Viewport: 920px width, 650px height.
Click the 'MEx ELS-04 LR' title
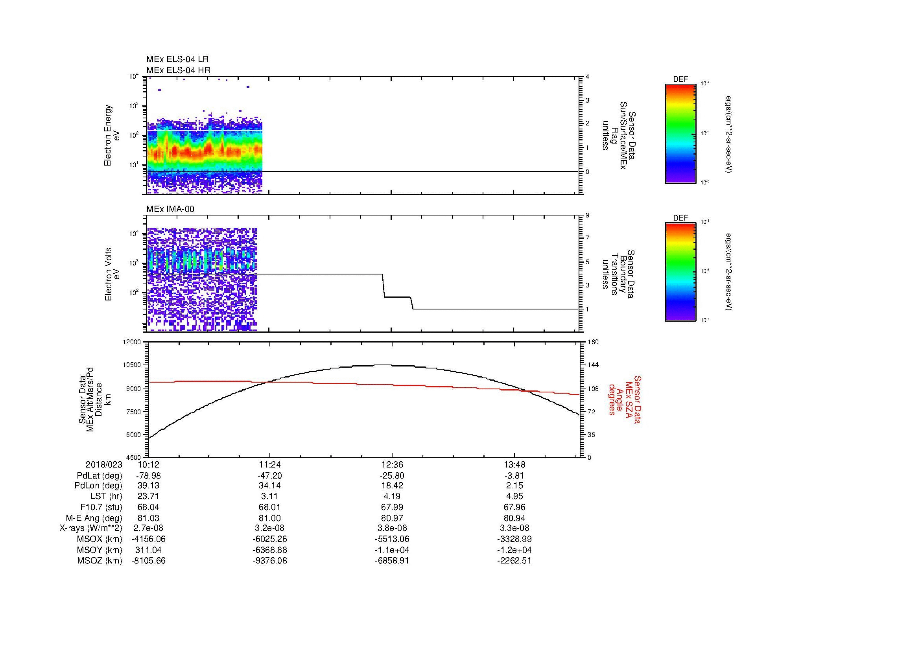(177, 59)
